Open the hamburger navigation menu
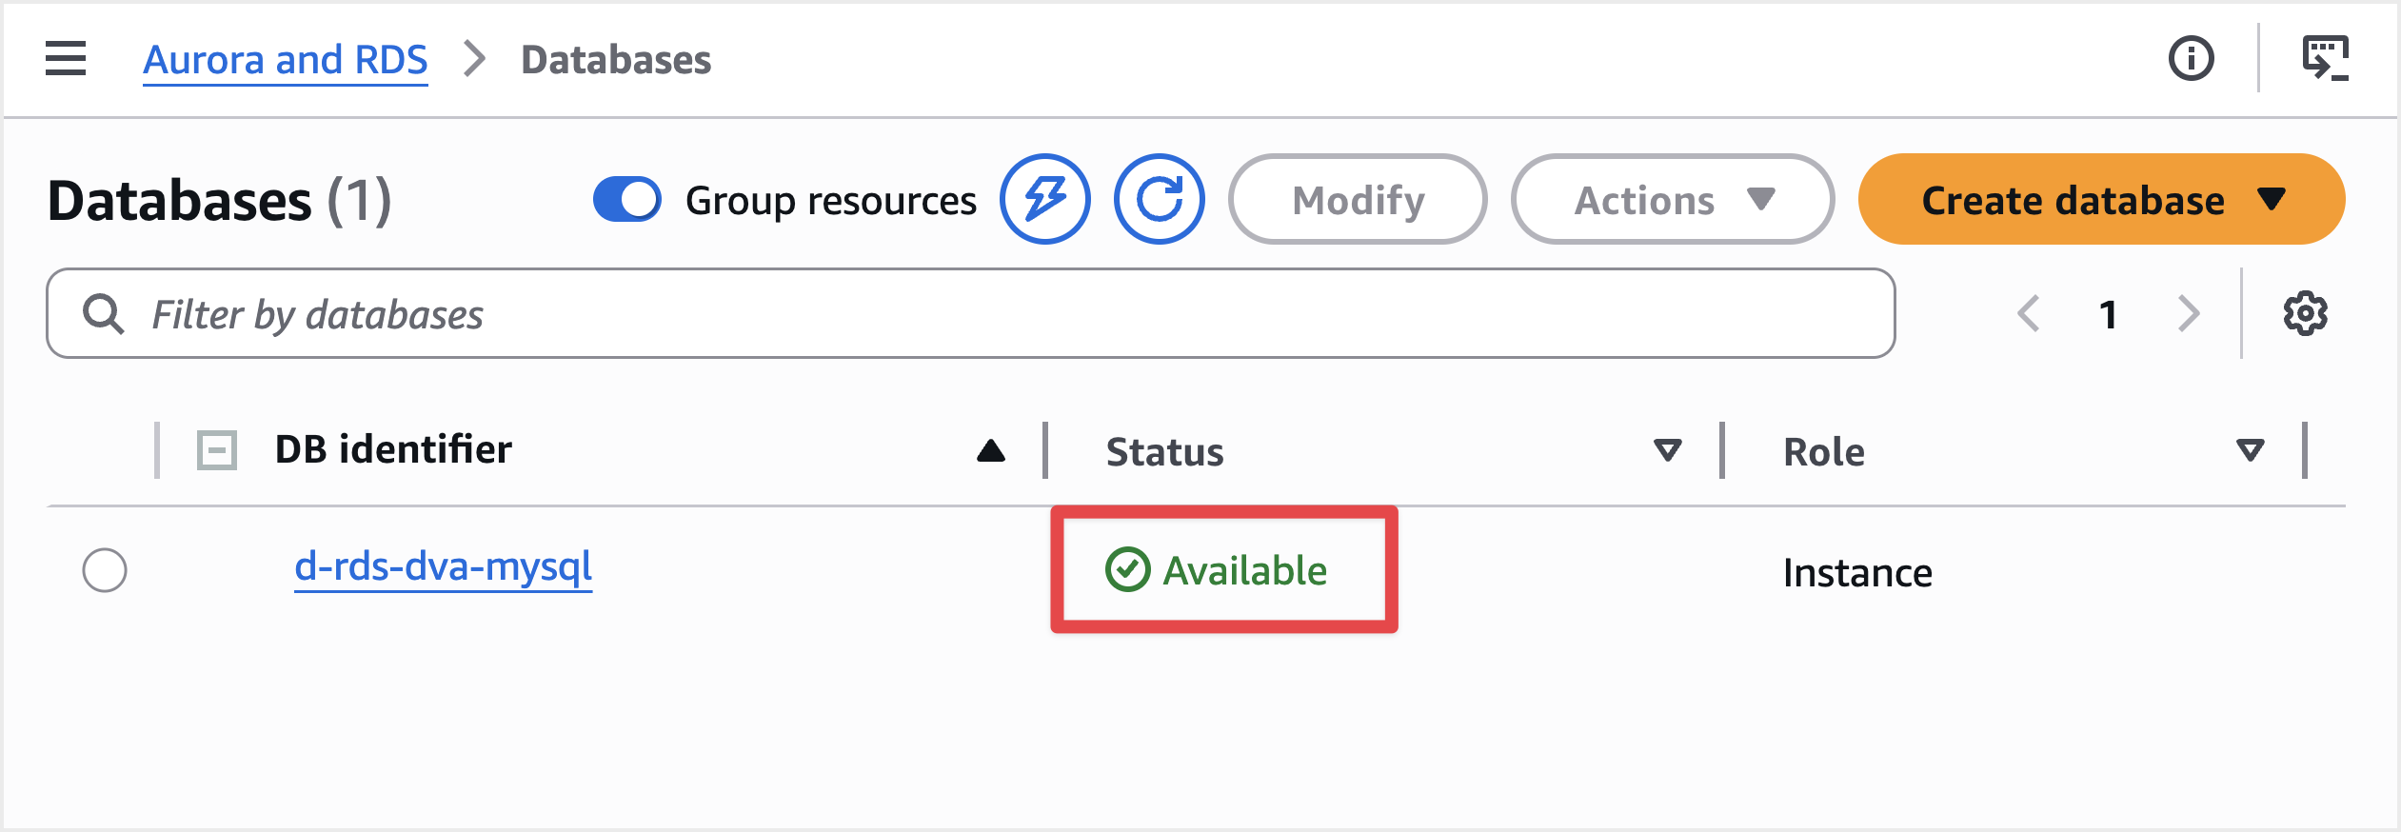Viewport: 2401px width, 832px height. (x=66, y=59)
